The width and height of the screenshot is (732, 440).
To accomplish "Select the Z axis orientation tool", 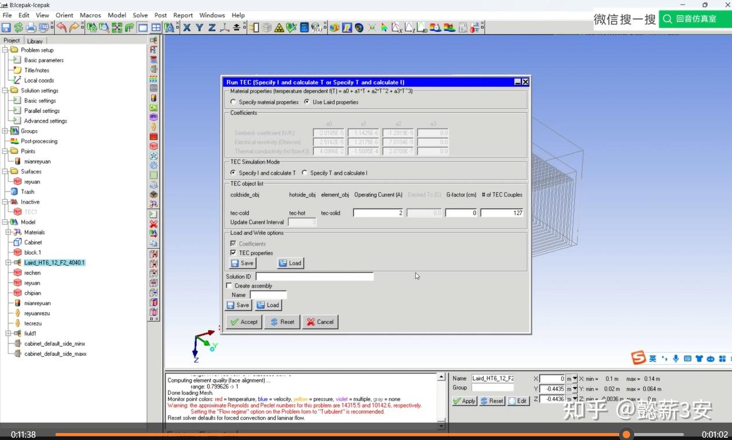I will coord(211,27).
